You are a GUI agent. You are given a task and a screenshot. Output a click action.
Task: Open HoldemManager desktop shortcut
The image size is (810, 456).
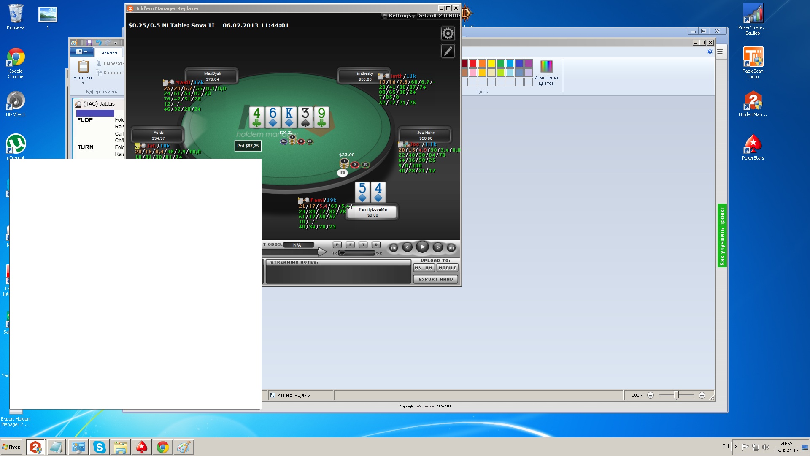pyautogui.click(x=753, y=104)
